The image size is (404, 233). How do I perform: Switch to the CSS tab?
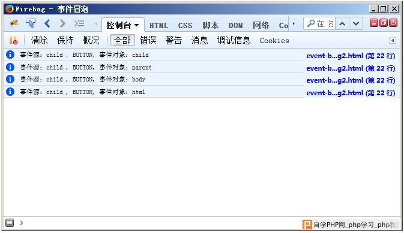pyautogui.click(x=185, y=26)
